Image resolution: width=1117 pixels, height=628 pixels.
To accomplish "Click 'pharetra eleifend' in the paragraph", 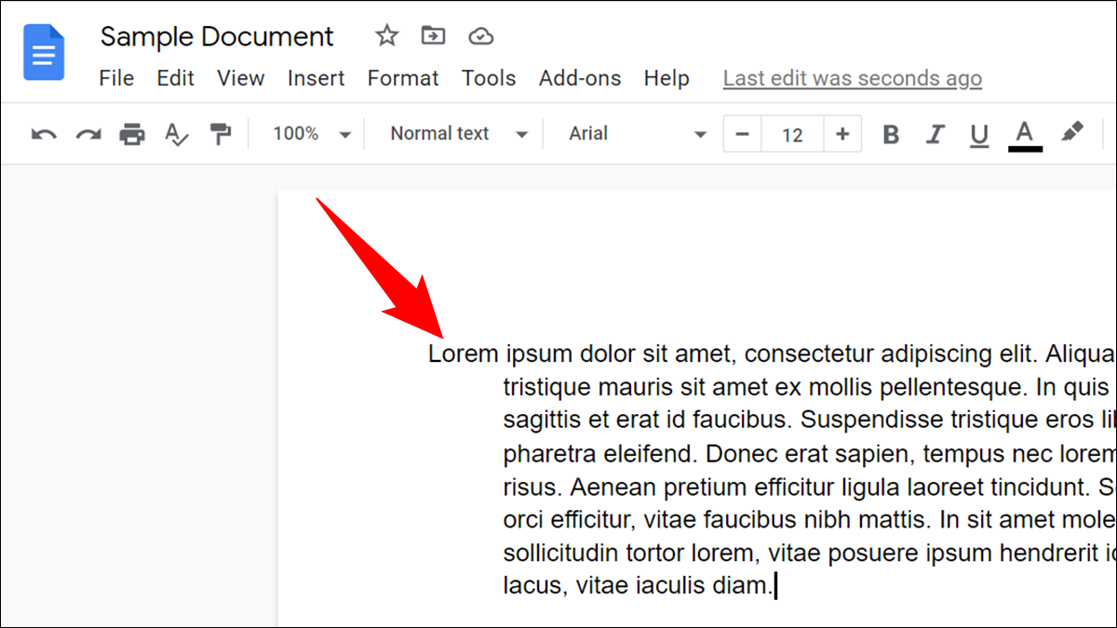I will pos(600,454).
